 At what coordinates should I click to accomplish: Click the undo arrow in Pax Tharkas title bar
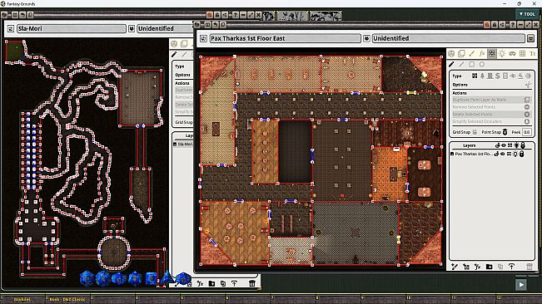click(x=216, y=24)
